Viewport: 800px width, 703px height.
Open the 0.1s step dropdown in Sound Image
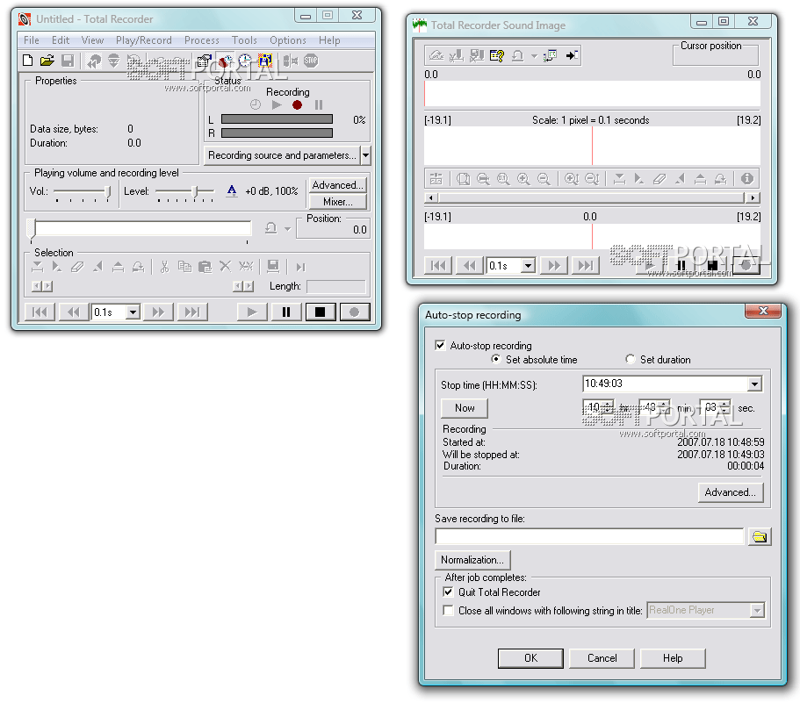[x=528, y=266]
